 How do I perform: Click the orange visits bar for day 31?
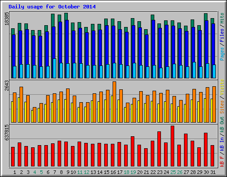214,104
